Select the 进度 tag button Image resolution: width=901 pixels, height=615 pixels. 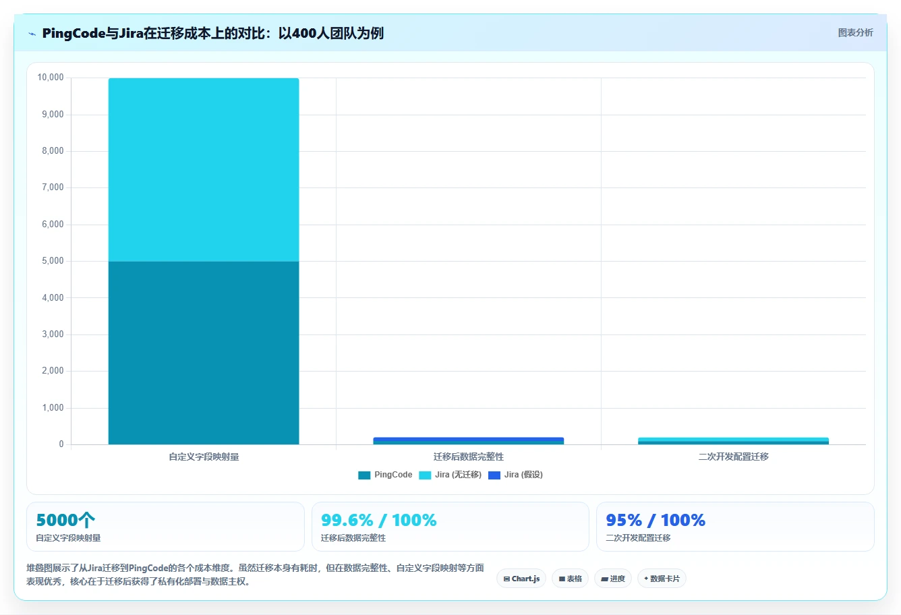tap(613, 579)
